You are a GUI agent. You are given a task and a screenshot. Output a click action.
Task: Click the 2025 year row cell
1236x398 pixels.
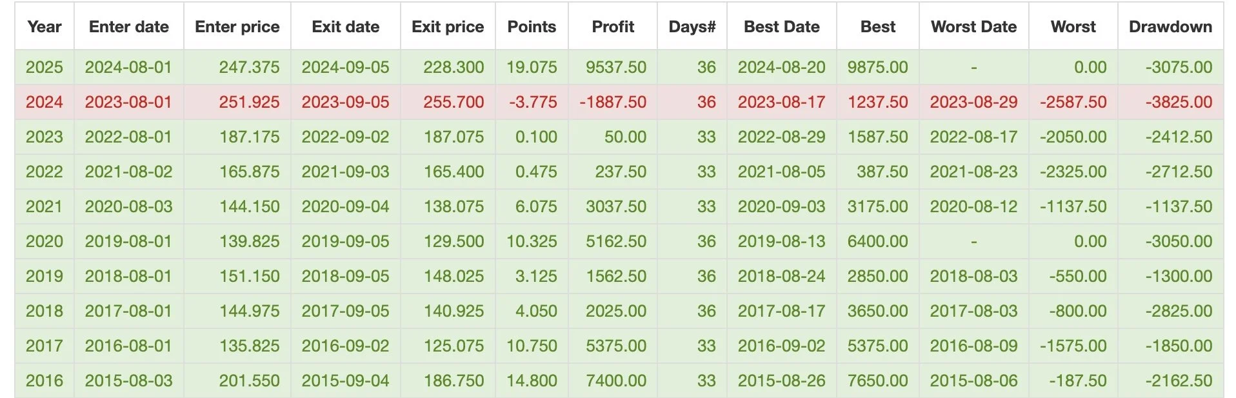tap(45, 67)
